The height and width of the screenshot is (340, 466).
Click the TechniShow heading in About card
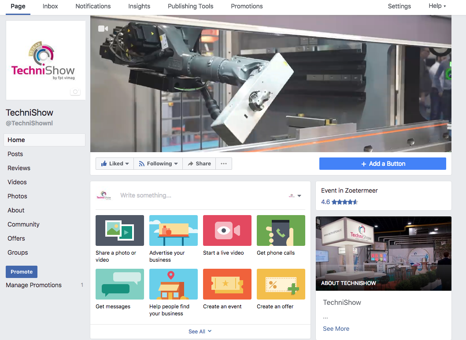pyautogui.click(x=342, y=303)
